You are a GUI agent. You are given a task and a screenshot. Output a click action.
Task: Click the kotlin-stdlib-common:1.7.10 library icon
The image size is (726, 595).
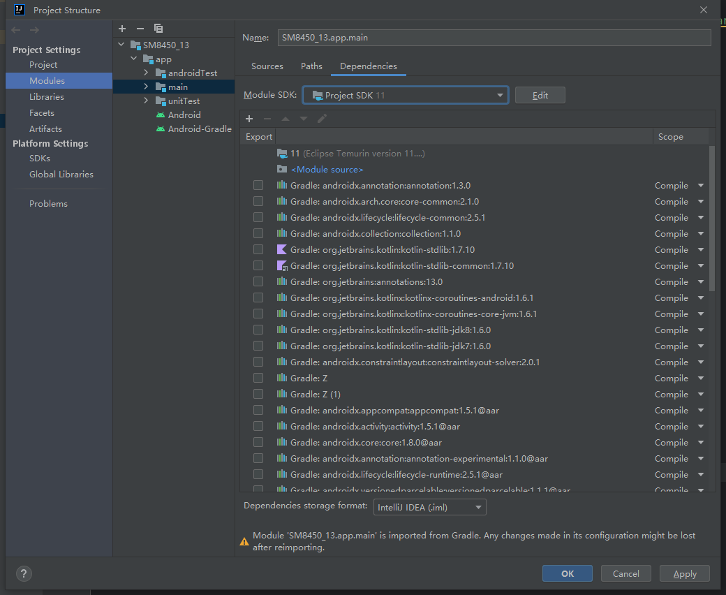pyautogui.click(x=282, y=266)
